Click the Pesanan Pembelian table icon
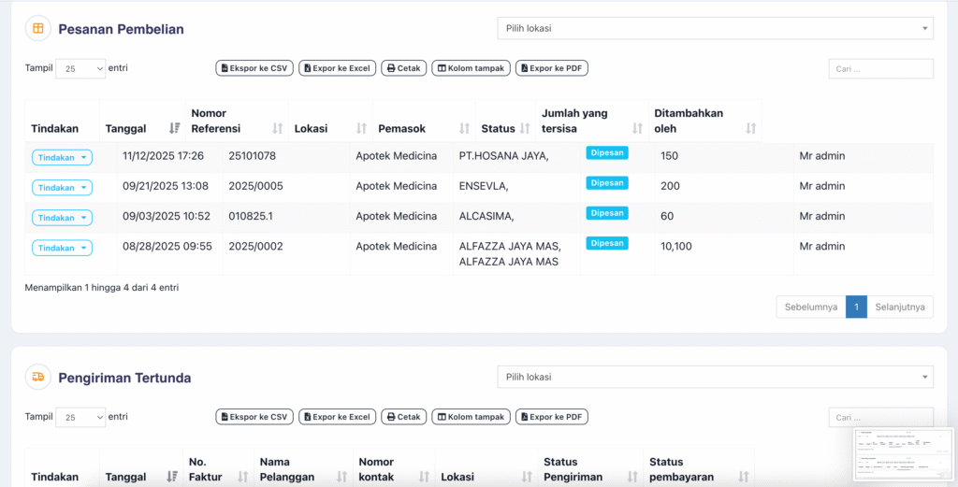Viewport: 958px width, 487px height. (37, 29)
